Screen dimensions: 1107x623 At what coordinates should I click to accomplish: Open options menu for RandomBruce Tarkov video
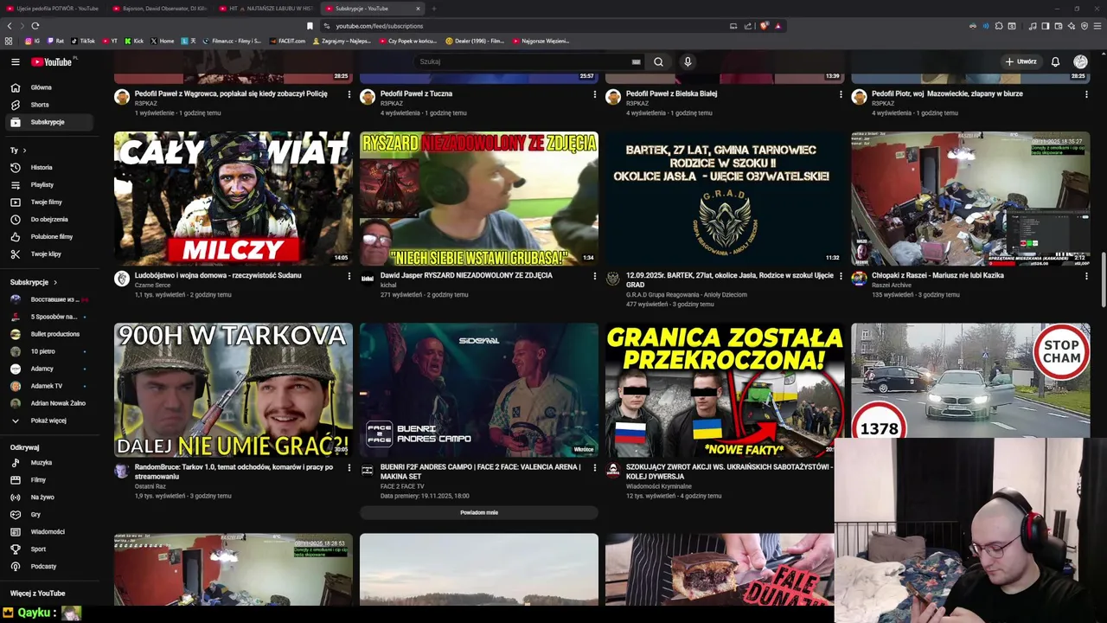click(x=349, y=468)
